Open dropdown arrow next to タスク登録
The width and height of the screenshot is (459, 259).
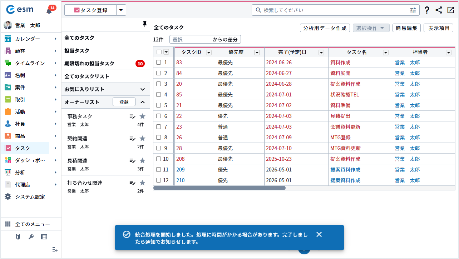coord(121,10)
